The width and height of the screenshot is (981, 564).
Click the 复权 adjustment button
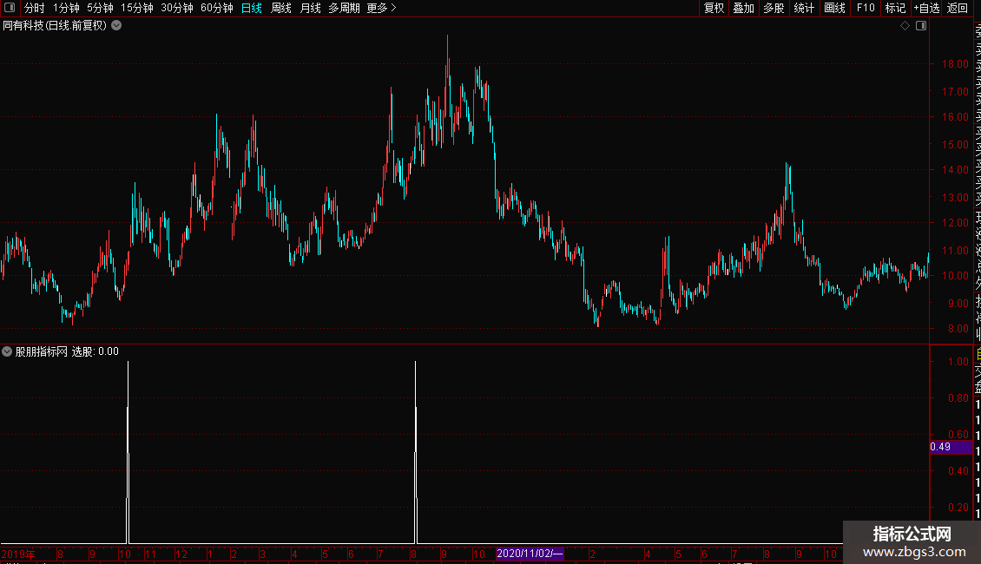point(714,8)
